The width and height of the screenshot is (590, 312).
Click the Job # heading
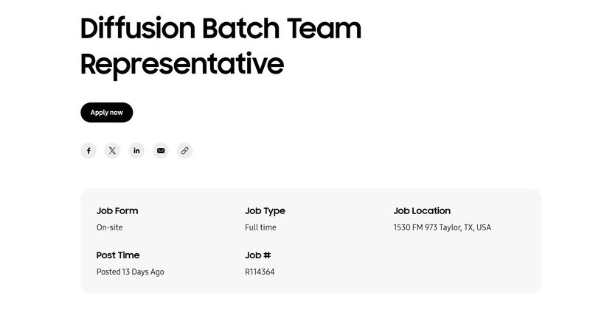(257, 255)
